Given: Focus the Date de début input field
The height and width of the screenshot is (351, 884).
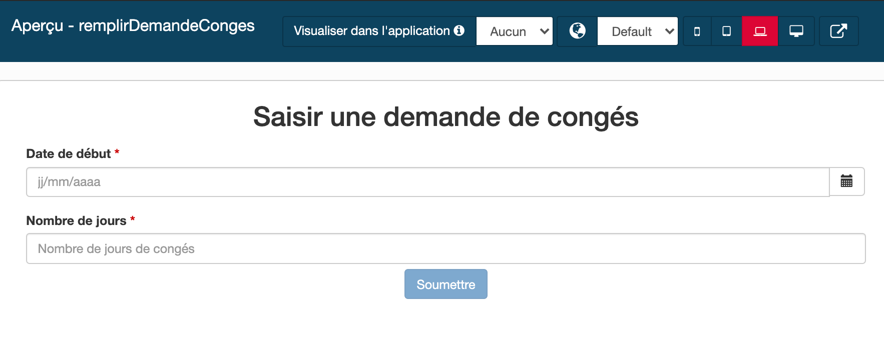Looking at the screenshot, I should coord(428,182).
